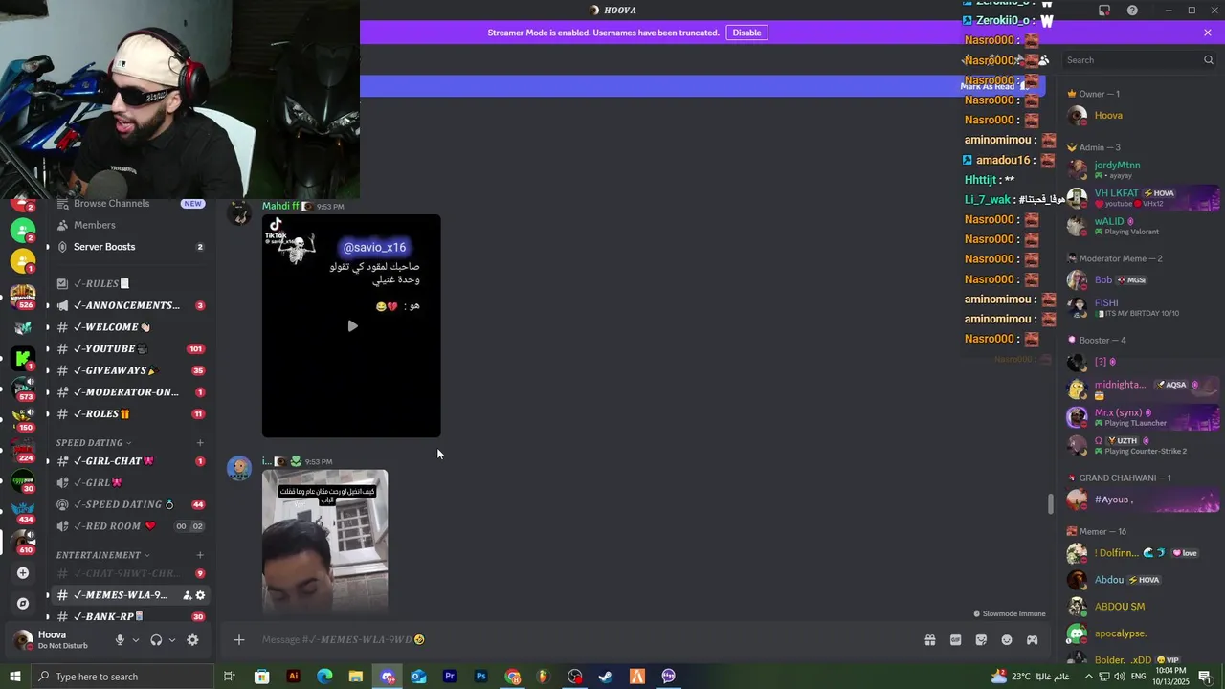This screenshot has height=689, width=1225.
Task: Join the GIRL voice channel
Action: (130, 483)
